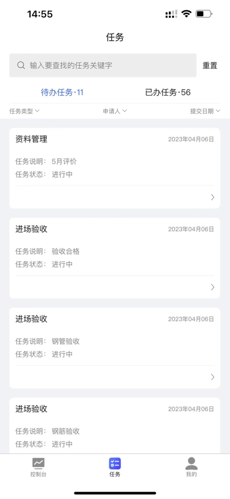Viewport: 230px width, 499px height.
Task: Expand the 提交日期 filter dropdown
Action: [205, 111]
